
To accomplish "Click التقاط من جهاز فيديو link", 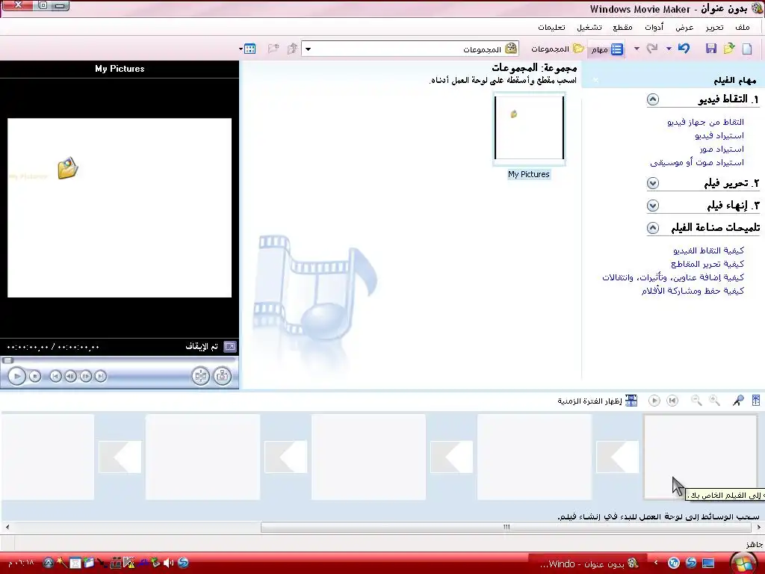I will (x=705, y=122).
